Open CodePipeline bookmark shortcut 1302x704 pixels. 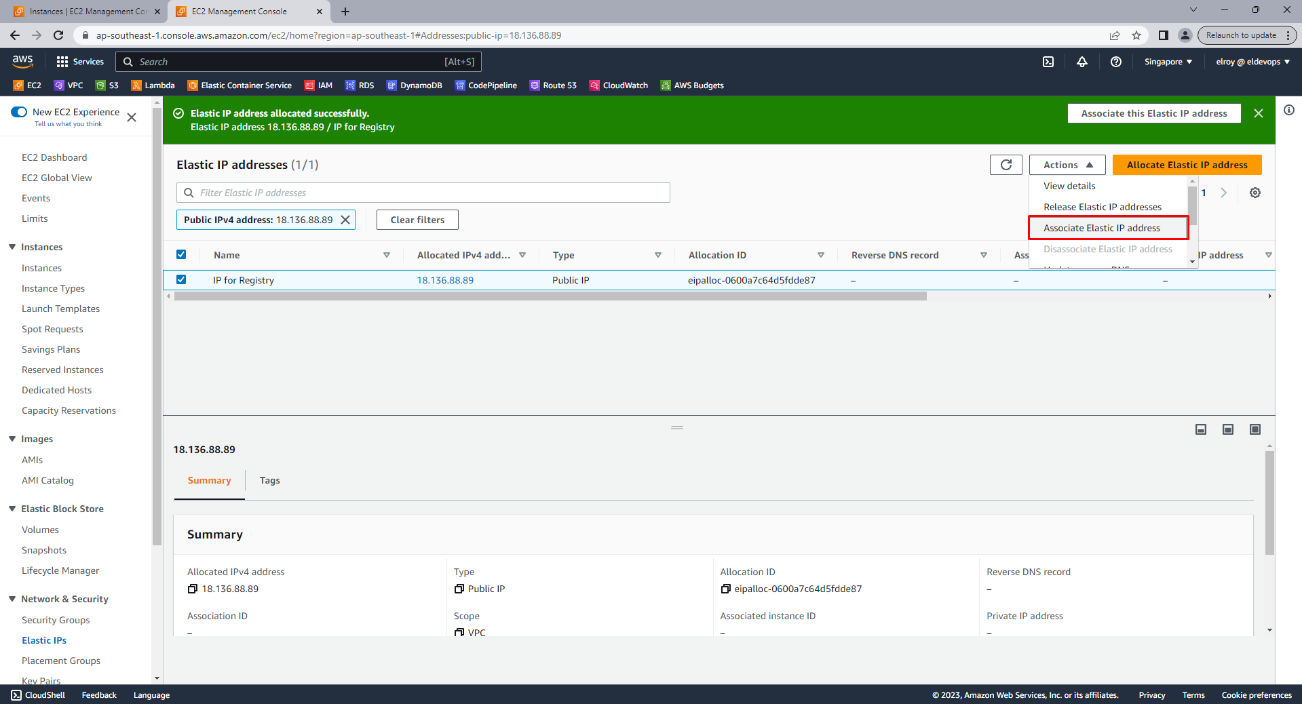486,85
